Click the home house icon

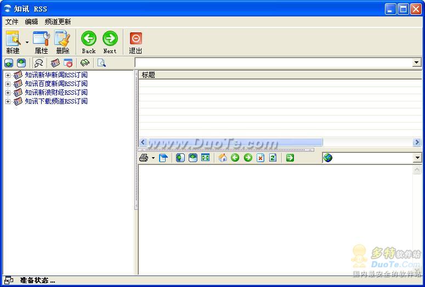[223, 158]
